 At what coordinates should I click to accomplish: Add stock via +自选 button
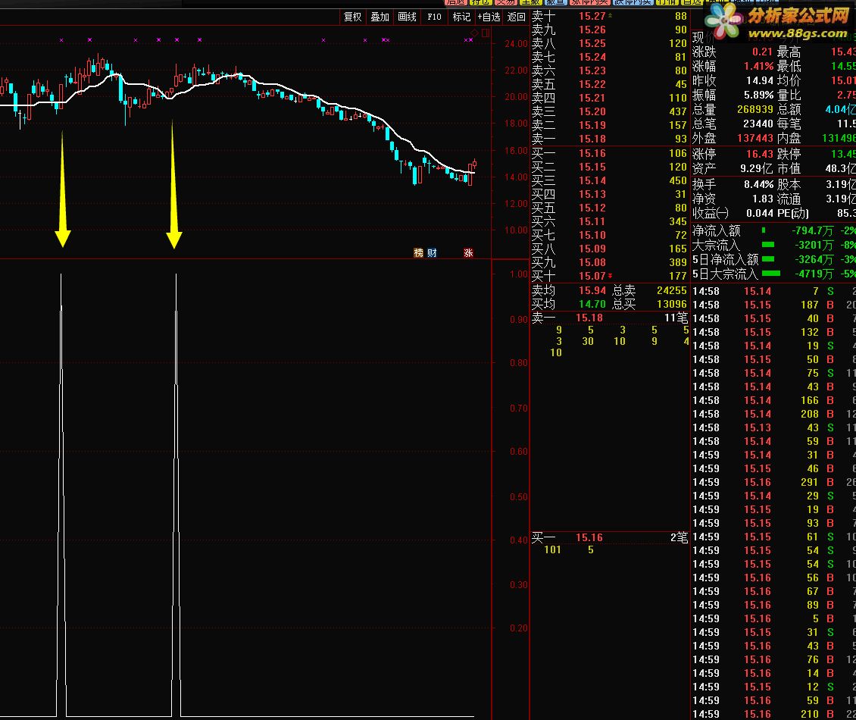click(489, 17)
